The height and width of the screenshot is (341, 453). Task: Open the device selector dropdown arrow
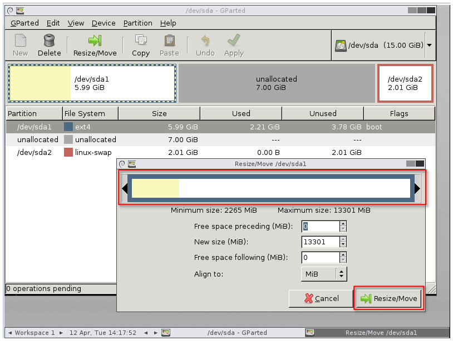click(430, 45)
